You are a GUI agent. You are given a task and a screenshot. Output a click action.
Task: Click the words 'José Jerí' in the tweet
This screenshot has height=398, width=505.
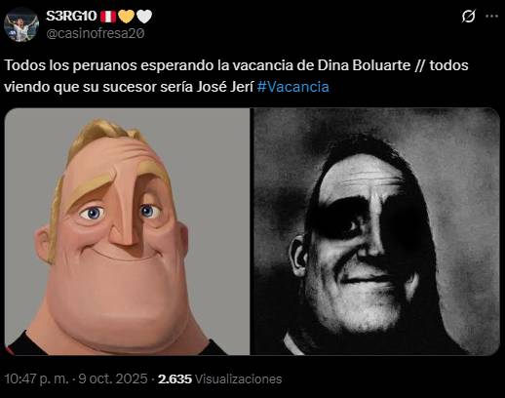[225, 87]
